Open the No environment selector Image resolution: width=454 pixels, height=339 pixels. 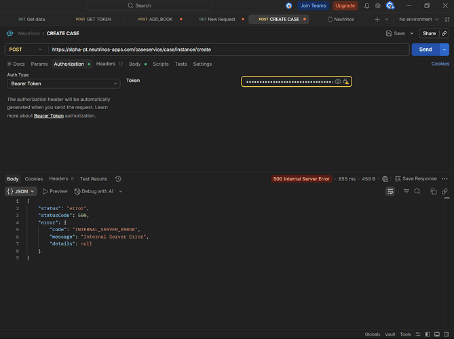pyautogui.click(x=419, y=20)
